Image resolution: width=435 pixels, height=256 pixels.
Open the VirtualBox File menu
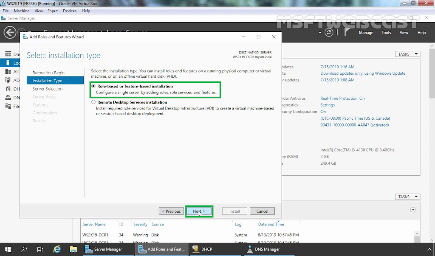[6, 11]
